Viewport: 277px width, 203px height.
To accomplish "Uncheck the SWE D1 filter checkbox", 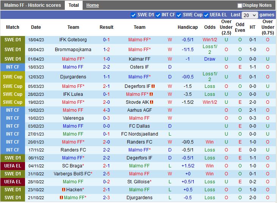I will (x=133, y=15).
